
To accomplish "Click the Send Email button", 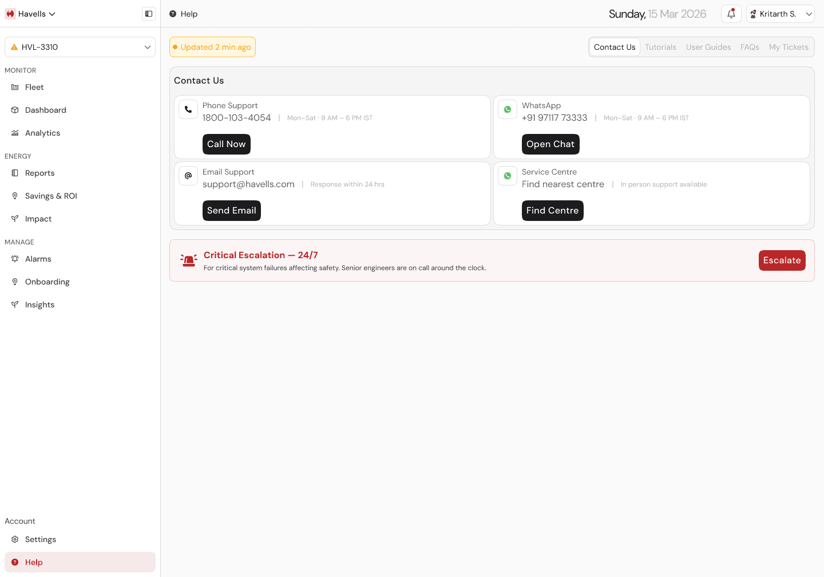I will [x=232, y=211].
